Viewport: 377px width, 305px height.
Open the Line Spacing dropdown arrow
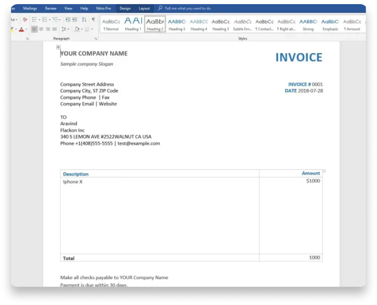point(68,29)
